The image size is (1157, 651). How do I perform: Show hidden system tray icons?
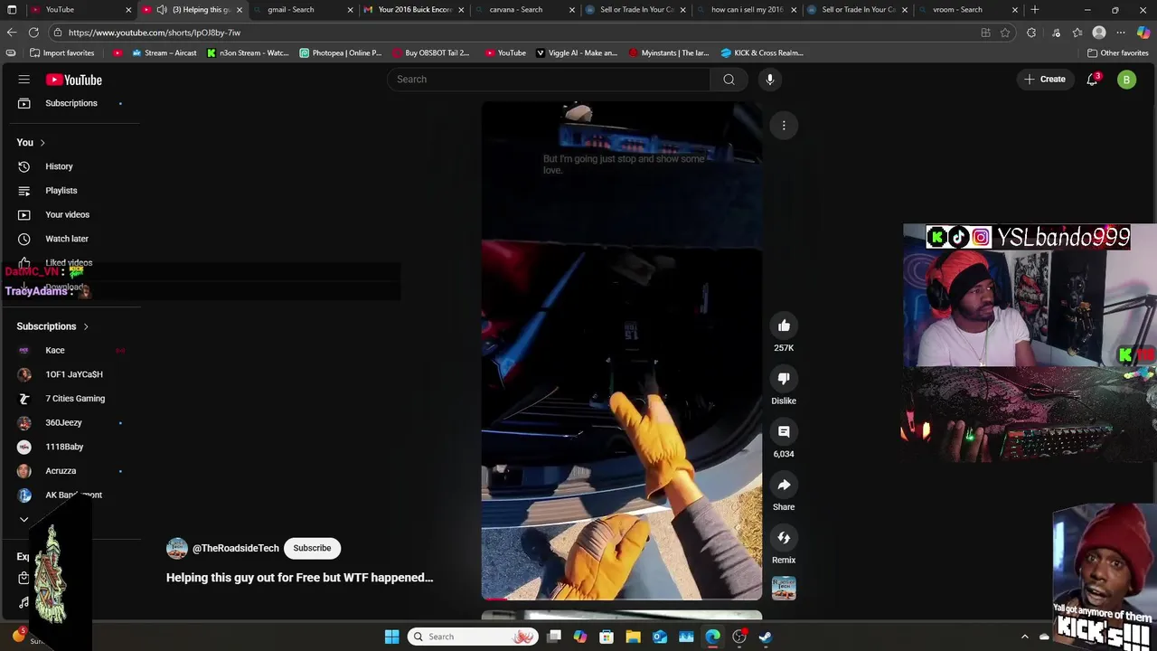(x=1025, y=637)
